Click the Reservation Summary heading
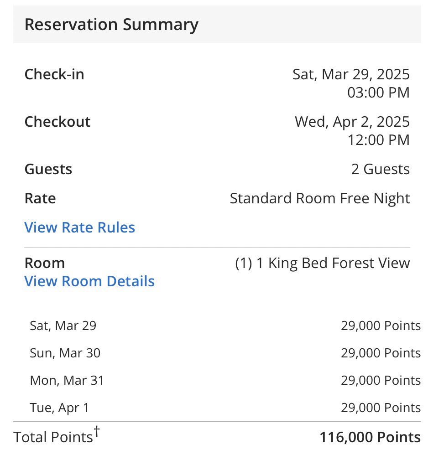The height and width of the screenshot is (465, 428). tap(111, 24)
